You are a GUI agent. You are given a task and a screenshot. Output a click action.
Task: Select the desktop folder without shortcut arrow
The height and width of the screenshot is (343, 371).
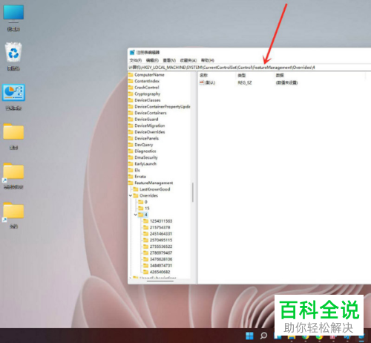[13, 137]
